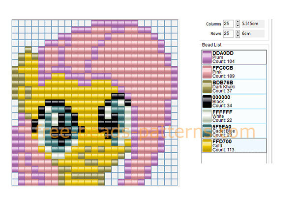Screen dimensions: 295x216
Task: Click the 5.515cm width readout
Action: (253, 24)
